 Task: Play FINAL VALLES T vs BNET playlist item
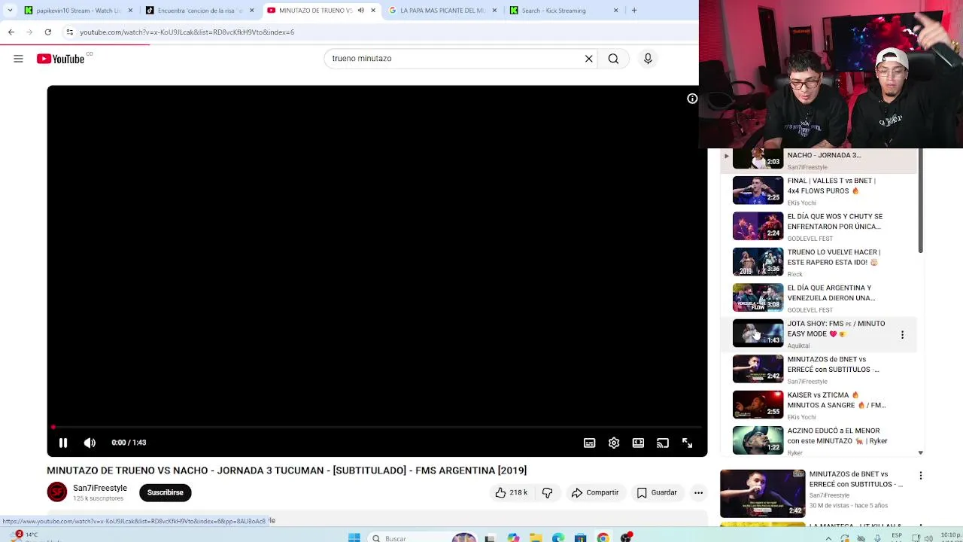pyautogui.click(x=818, y=190)
